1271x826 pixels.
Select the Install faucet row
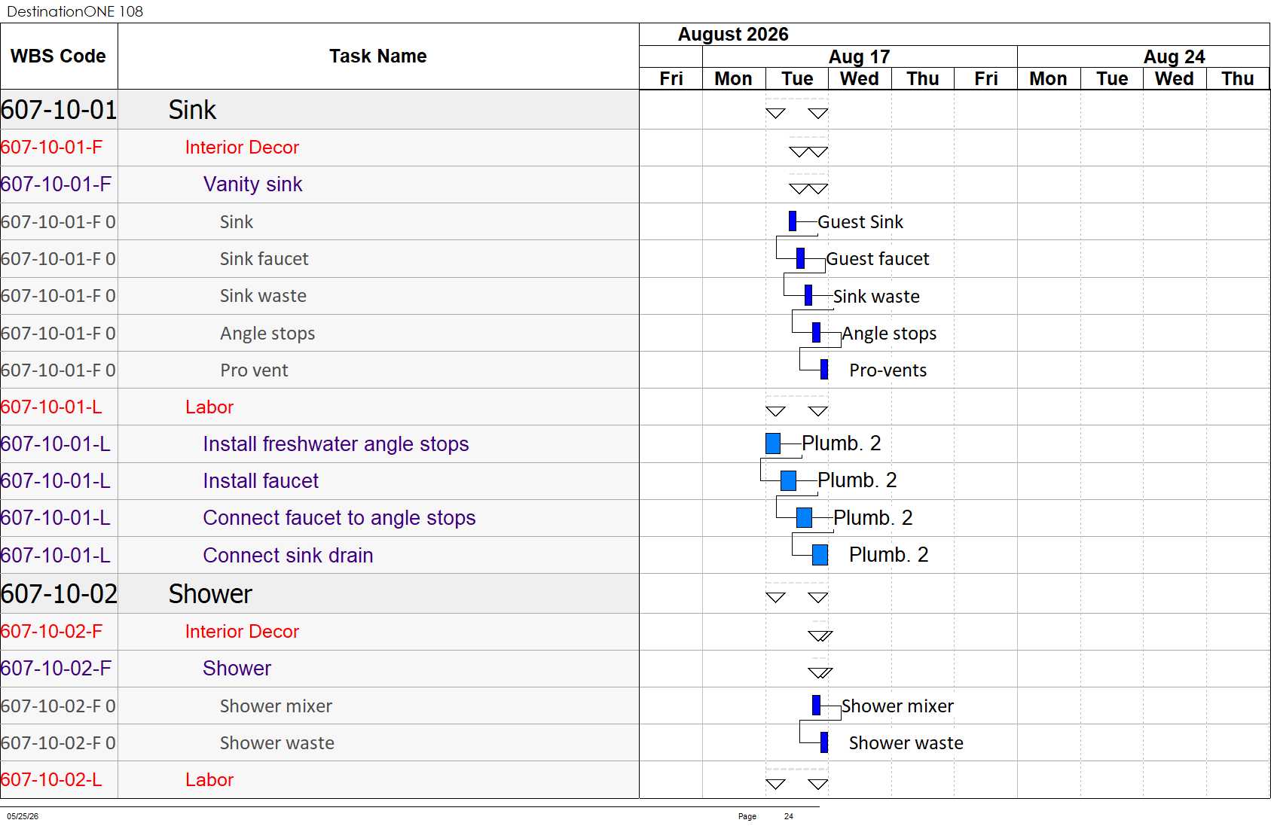(x=319, y=481)
